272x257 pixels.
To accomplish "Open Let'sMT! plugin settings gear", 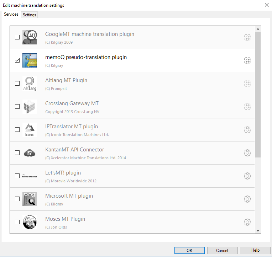I will [x=247, y=176].
